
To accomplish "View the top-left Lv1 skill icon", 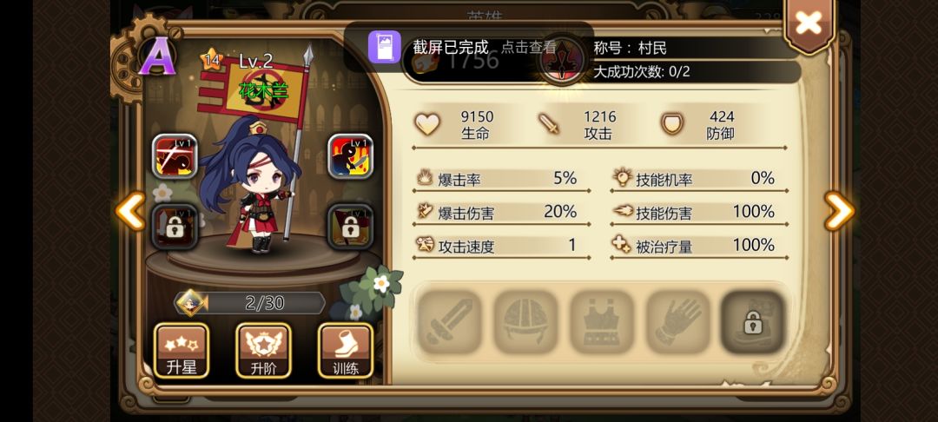I will (175, 156).
